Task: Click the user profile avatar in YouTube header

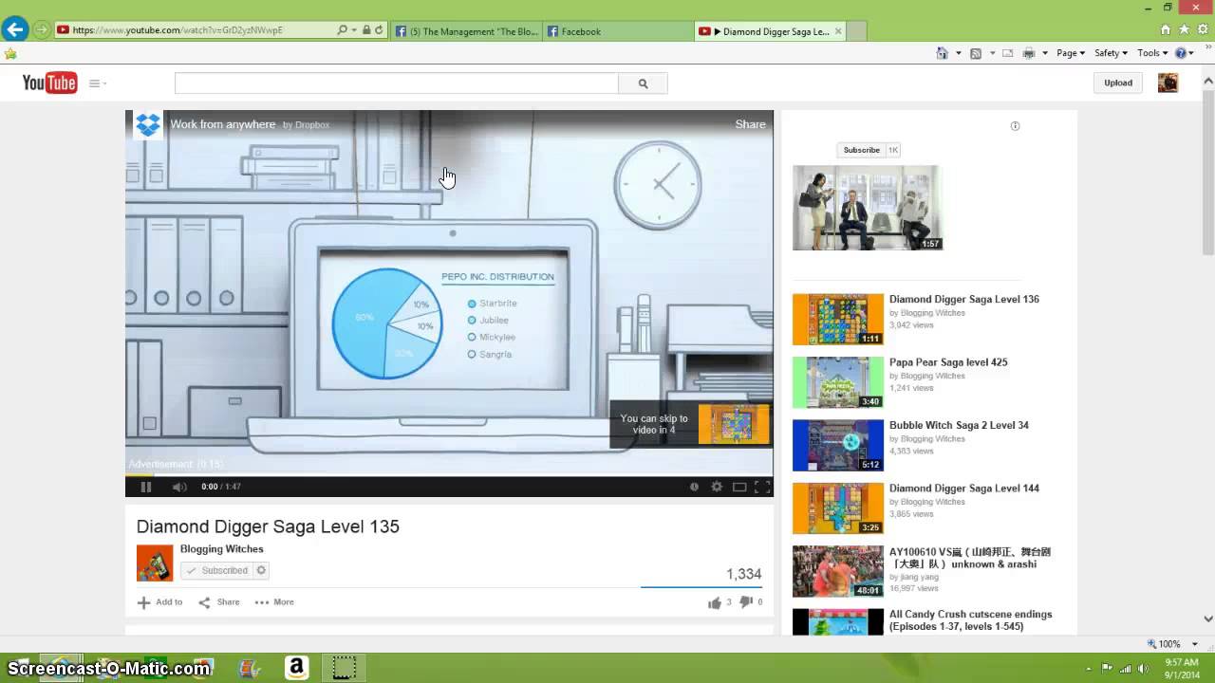Action: coord(1168,83)
